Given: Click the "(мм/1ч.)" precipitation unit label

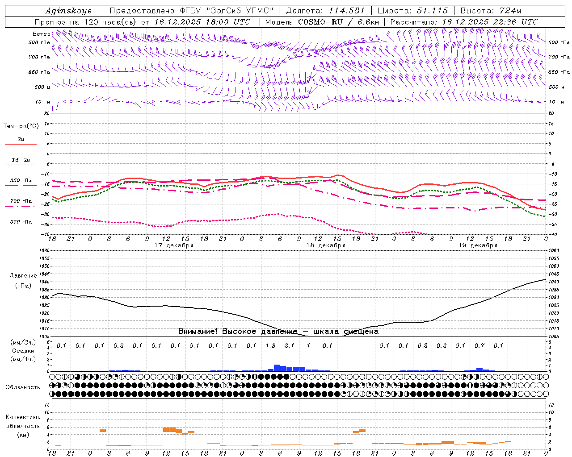Looking at the screenshot, I should click(23, 359).
